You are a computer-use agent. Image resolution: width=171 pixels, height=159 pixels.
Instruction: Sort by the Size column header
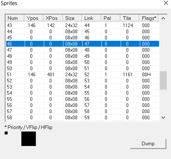pos(72,18)
